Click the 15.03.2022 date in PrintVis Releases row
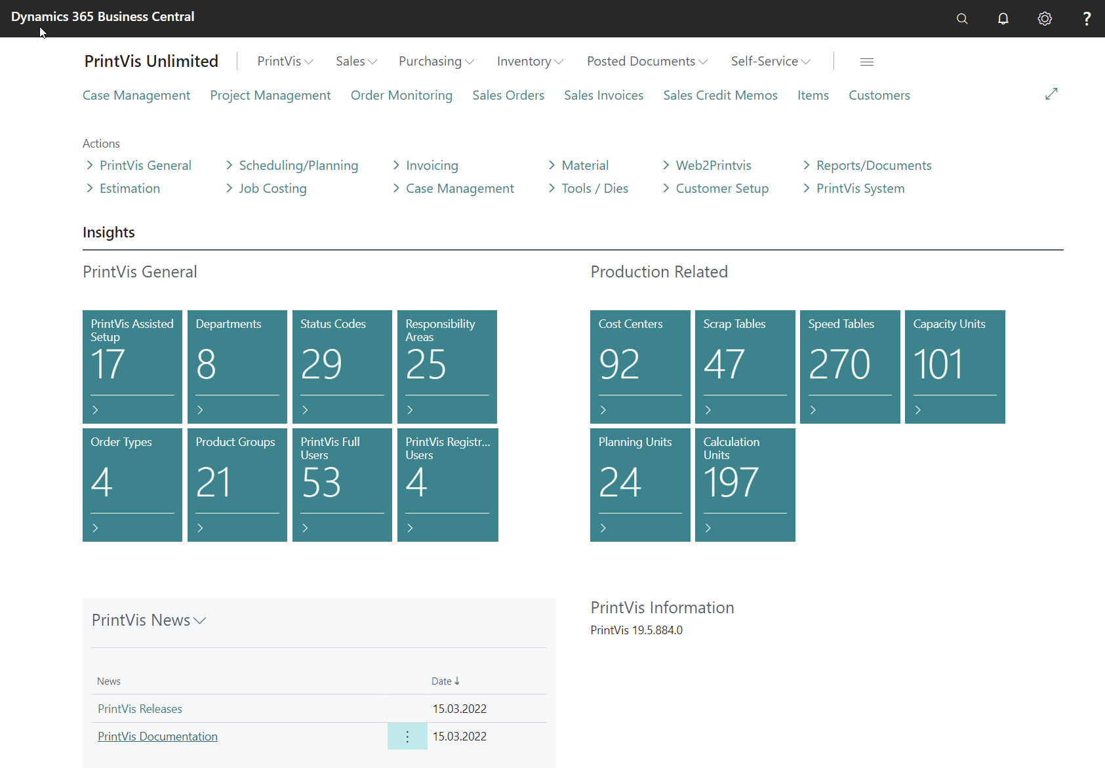This screenshot has width=1105, height=768. (x=460, y=709)
